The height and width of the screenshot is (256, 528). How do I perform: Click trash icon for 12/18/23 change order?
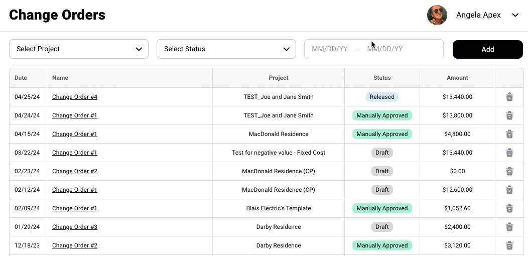509,245
